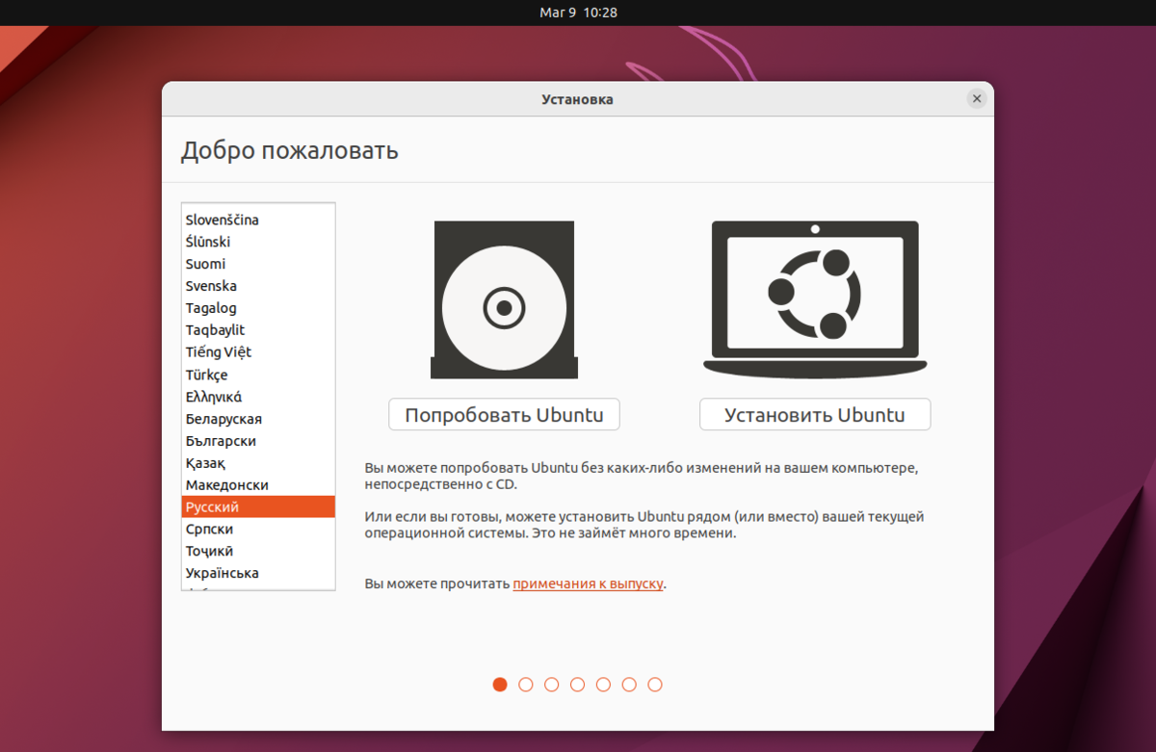Select Македонски in the language list
Viewport: 1156px width, 752px height.
pyautogui.click(x=258, y=485)
